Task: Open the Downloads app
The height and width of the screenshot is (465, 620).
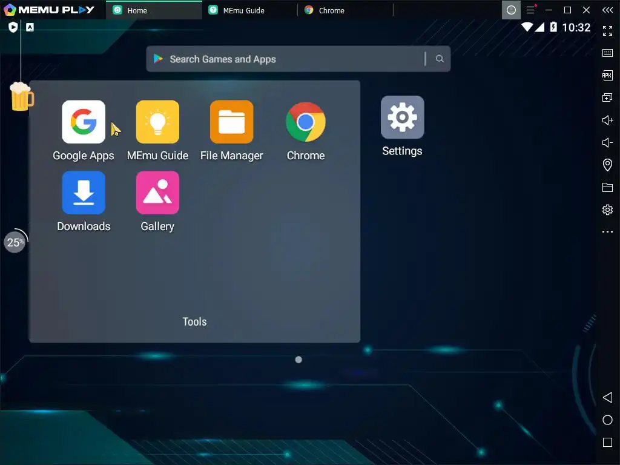Action: 84,193
